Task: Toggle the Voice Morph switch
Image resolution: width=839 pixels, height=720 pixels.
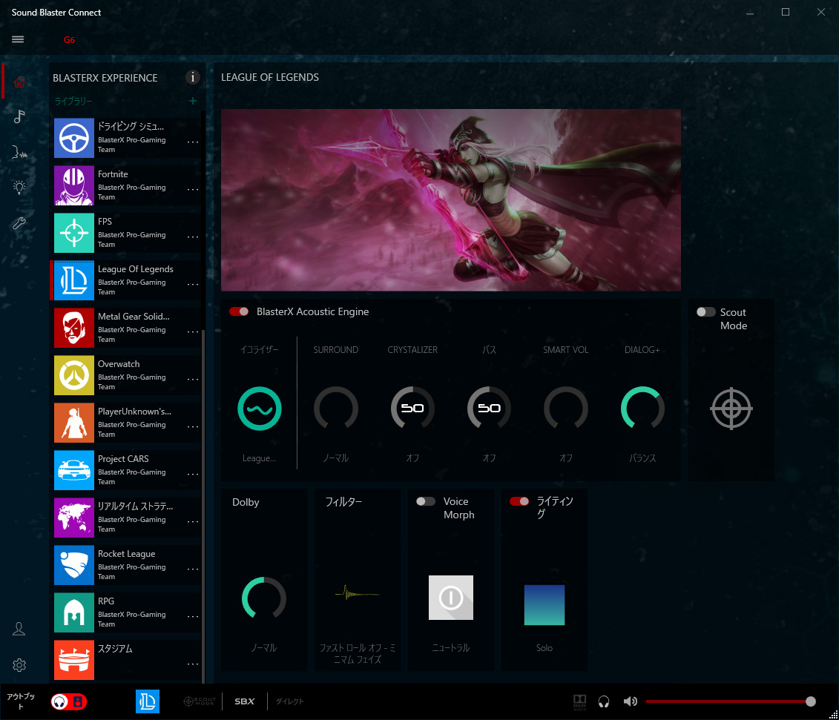Action: (426, 501)
